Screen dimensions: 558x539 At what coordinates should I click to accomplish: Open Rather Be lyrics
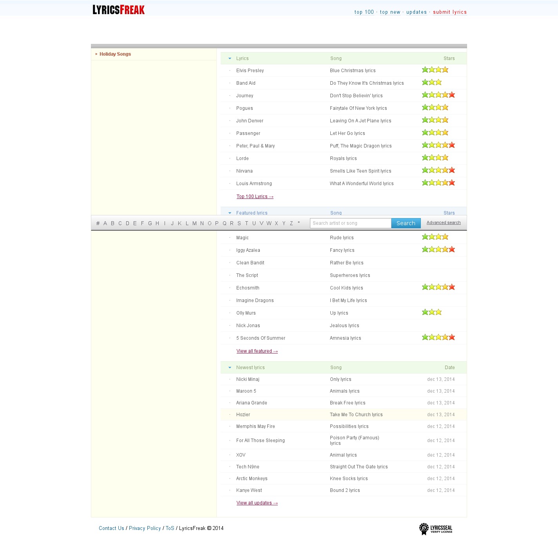(x=347, y=263)
